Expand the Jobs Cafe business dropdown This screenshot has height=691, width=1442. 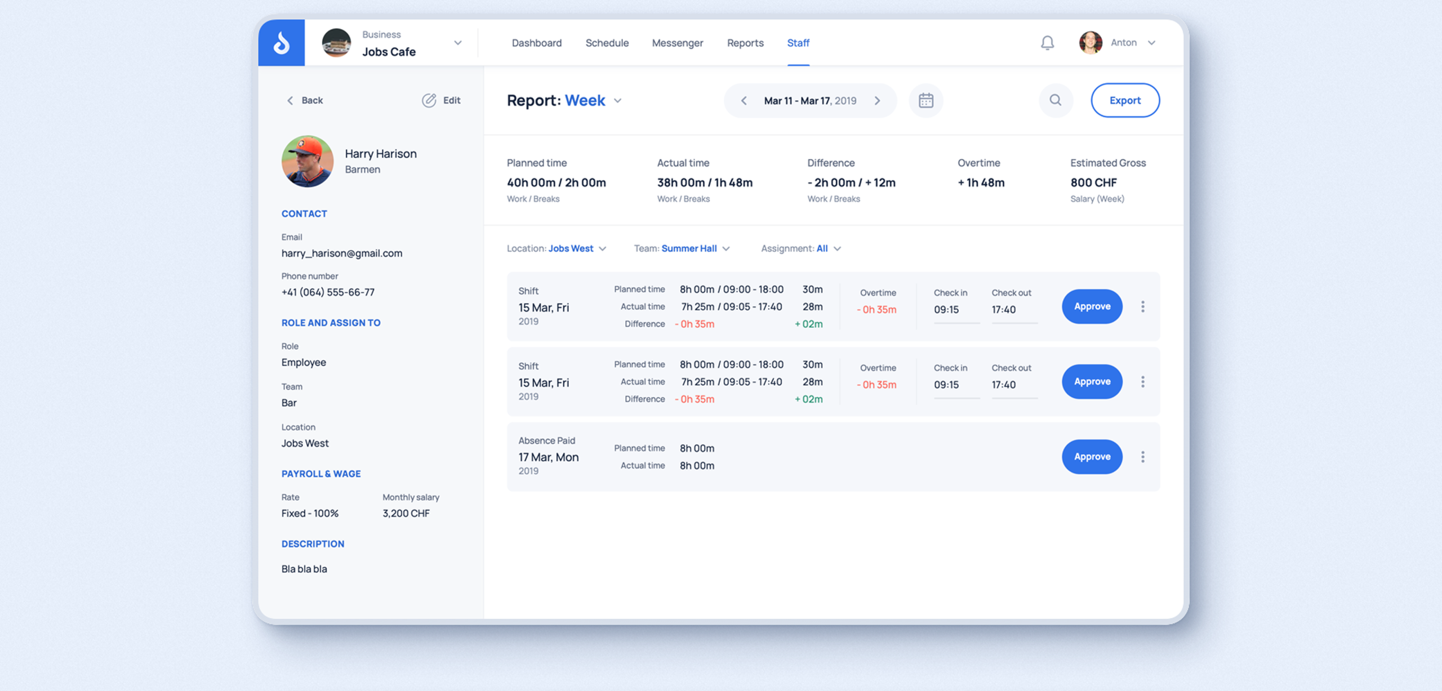[457, 43]
